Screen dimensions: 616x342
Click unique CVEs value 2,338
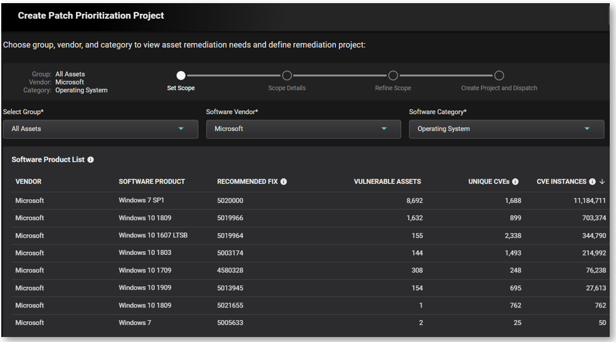[x=513, y=236]
